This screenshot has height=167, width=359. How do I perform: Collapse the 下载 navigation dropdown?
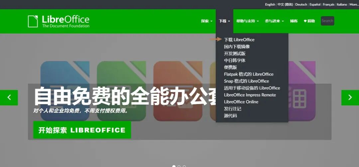tap(224, 21)
